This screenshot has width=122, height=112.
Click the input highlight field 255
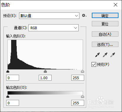(78, 78)
